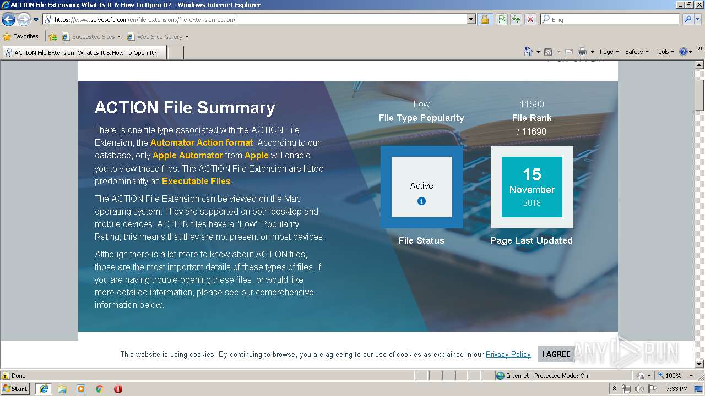Open the Page menu

(x=609, y=52)
